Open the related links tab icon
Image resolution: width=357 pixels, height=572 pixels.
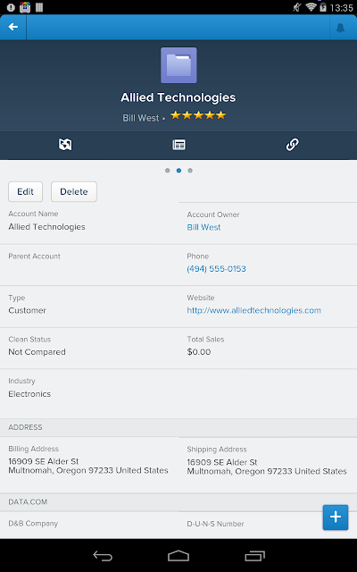(x=292, y=145)
